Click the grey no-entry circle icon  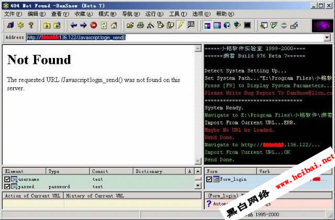pos(284,26)
